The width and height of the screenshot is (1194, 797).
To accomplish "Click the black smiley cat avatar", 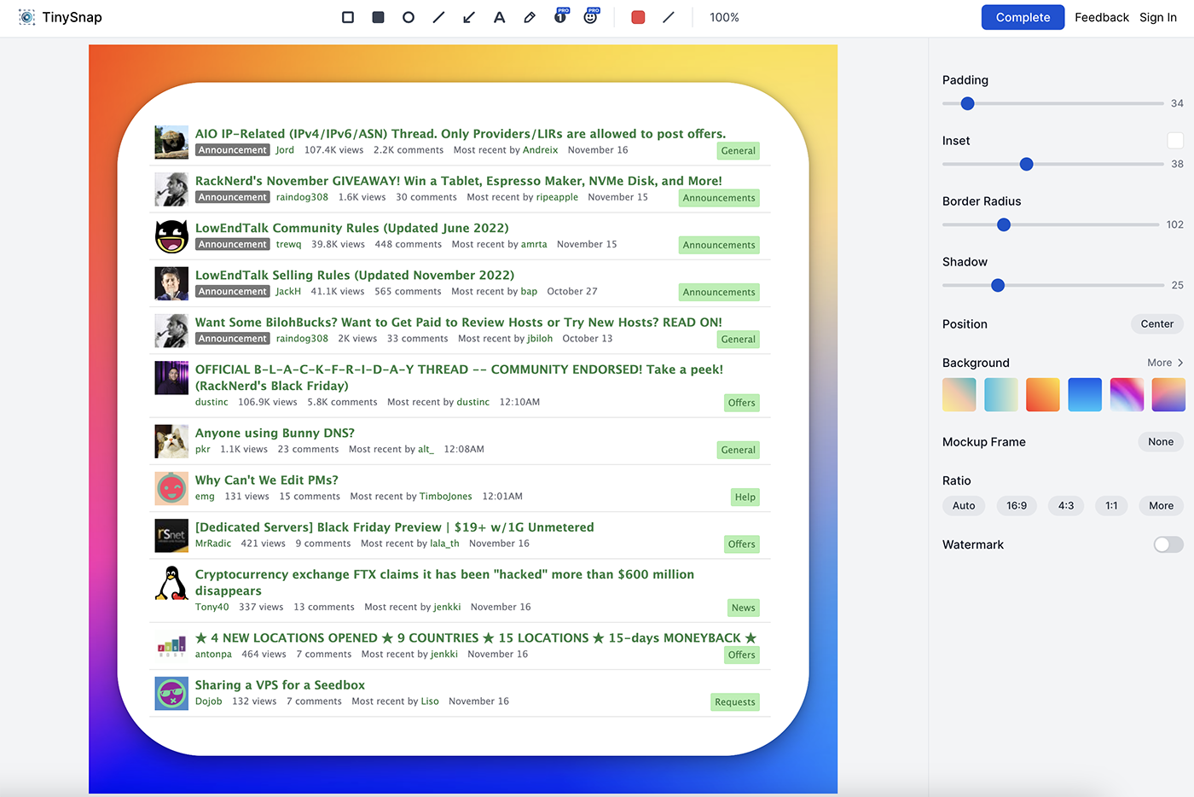I will click(171, 236).
